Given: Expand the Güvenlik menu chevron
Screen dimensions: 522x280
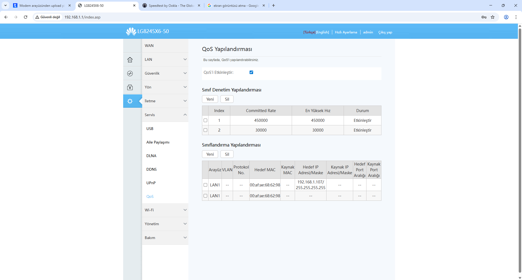Looking at the screenshot, I should click(185, 73).
